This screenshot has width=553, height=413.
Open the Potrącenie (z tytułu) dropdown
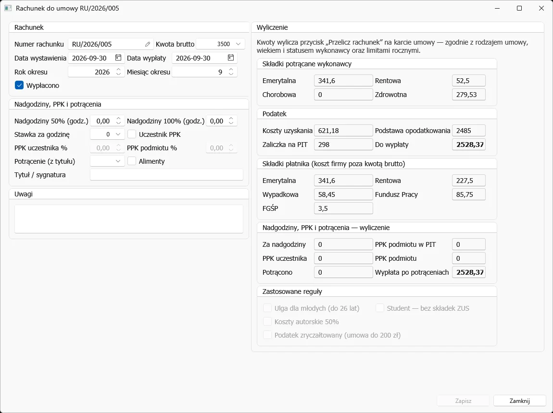tap(118, 161)
